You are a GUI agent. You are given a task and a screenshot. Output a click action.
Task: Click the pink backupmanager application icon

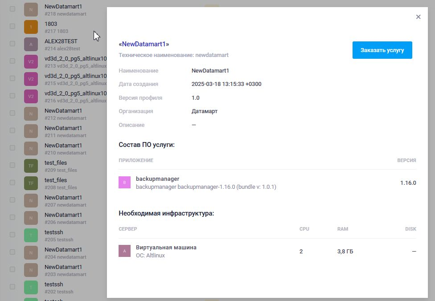click(124, 183)
